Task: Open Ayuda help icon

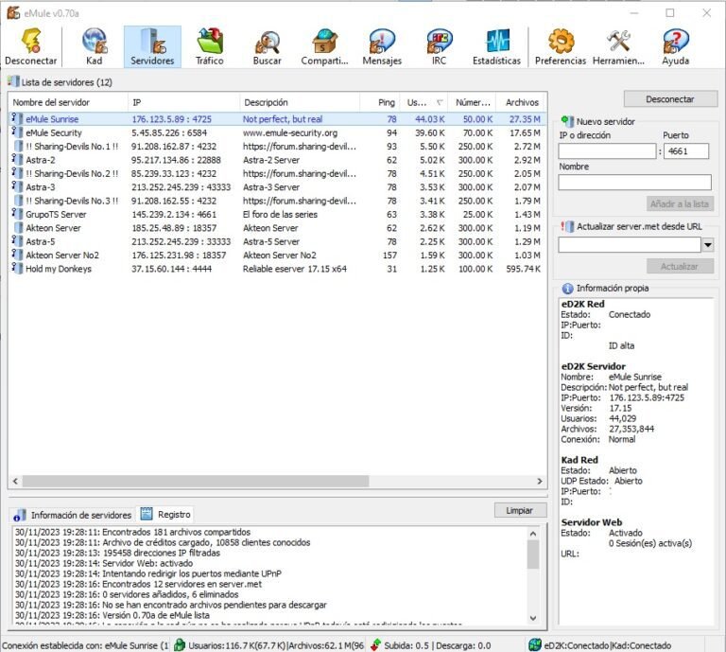Action: (x=676, y=46)
